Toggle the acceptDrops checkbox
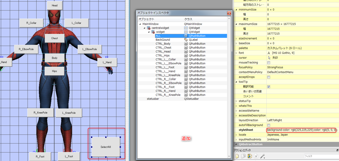Viewport: 339px width, 161px height. 269,77
